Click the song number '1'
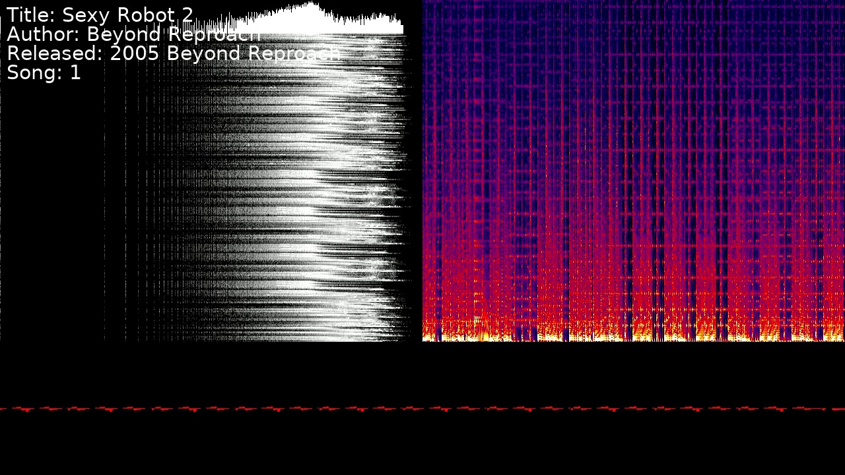Image resolution: width=845 pixels, height=475 pixels. click(75, 73)
